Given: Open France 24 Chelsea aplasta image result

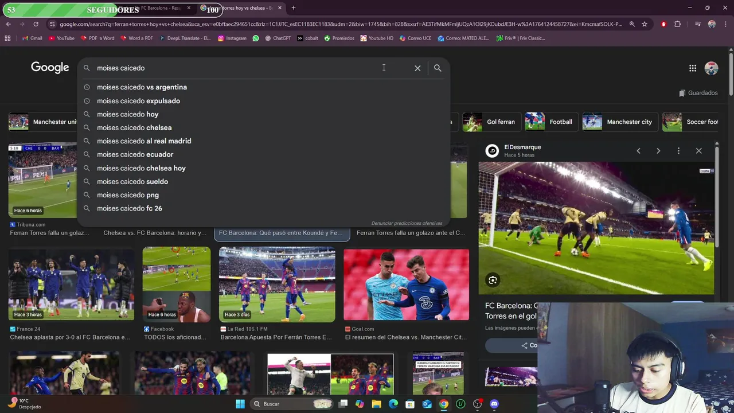Looking at the screenshot, I should pyautogui.click(x=71, y=284).
